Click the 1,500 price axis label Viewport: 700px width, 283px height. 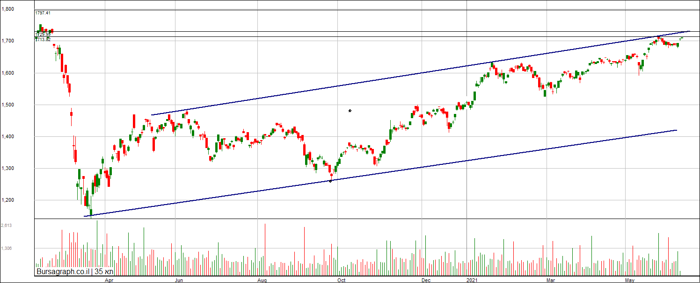click(x=7, y=105)
